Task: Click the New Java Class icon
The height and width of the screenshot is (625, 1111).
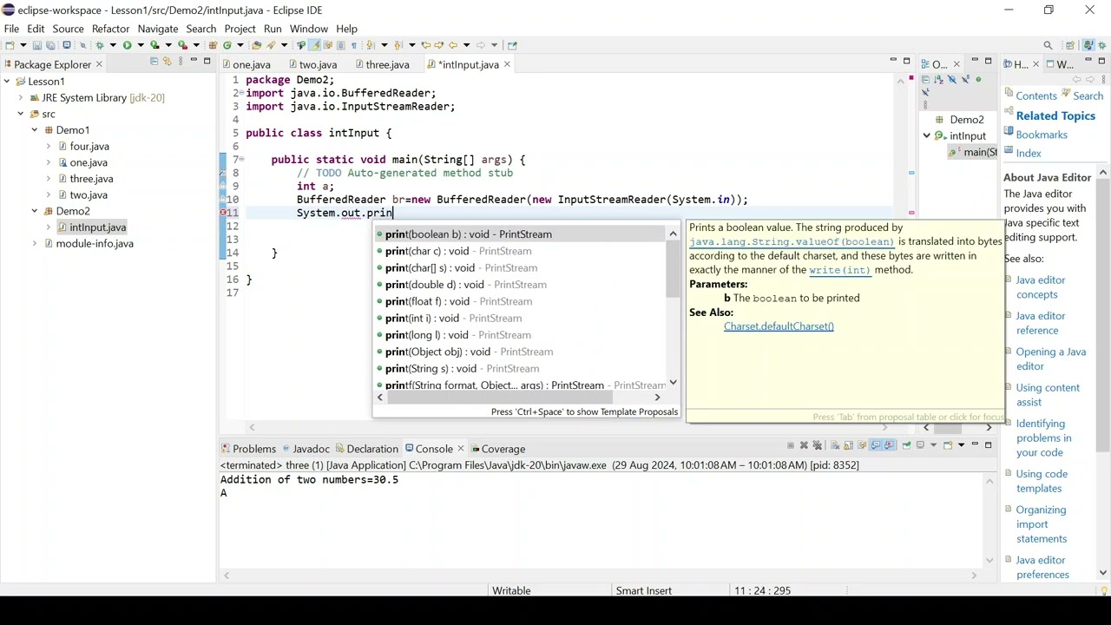Action: (227, 45)
